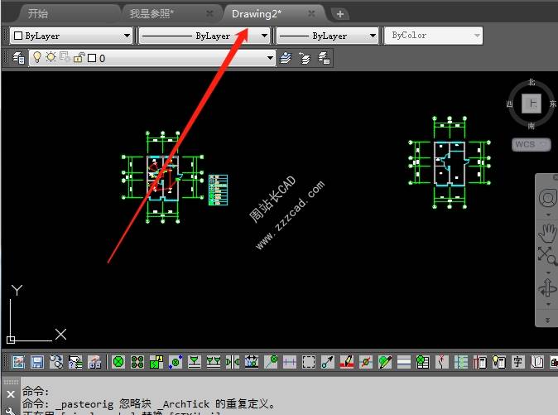Screen dimensions: 558x415
Task: Click the question-mark list query icon
Action: point(75,362)
